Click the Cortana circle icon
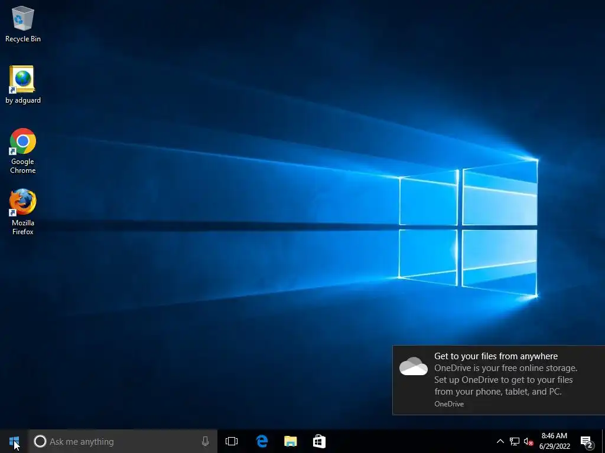This screenshot has width=605, height=453. point(40,441)
